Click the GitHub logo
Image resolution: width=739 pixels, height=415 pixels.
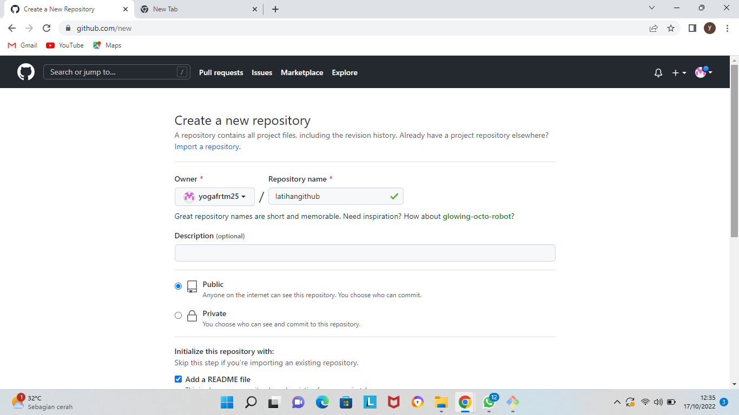[x=25, y=71]
